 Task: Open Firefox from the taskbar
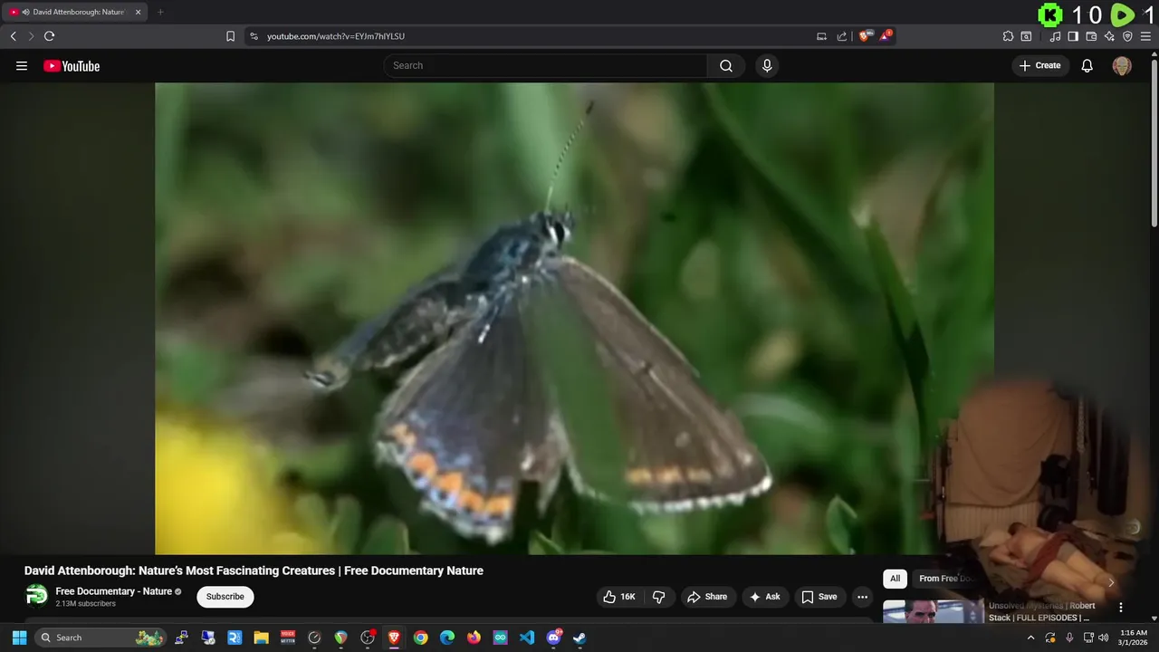[x=474, y=638]
